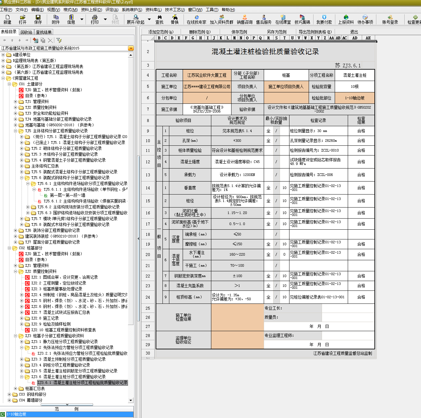Open the 技术工艺(J) menu
The height and width of the screenshot is (418, 421).
click(175, 9)
